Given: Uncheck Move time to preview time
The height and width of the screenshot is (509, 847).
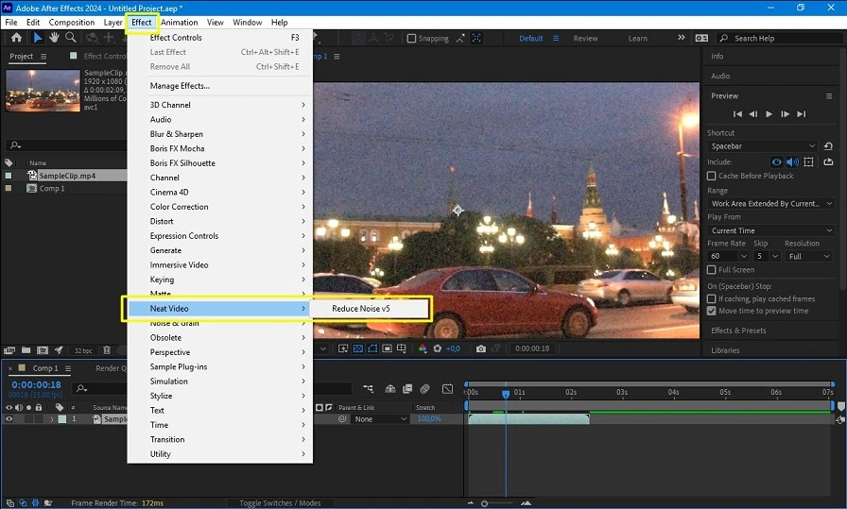Looking at the screenshot, I should click(712, 311).
